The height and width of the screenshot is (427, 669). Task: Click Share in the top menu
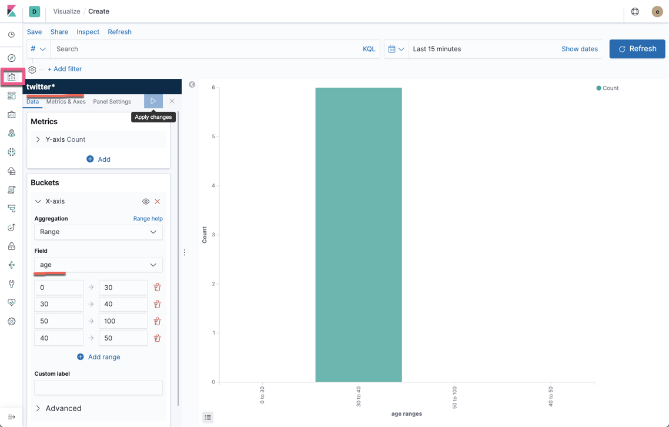(59, 32)
